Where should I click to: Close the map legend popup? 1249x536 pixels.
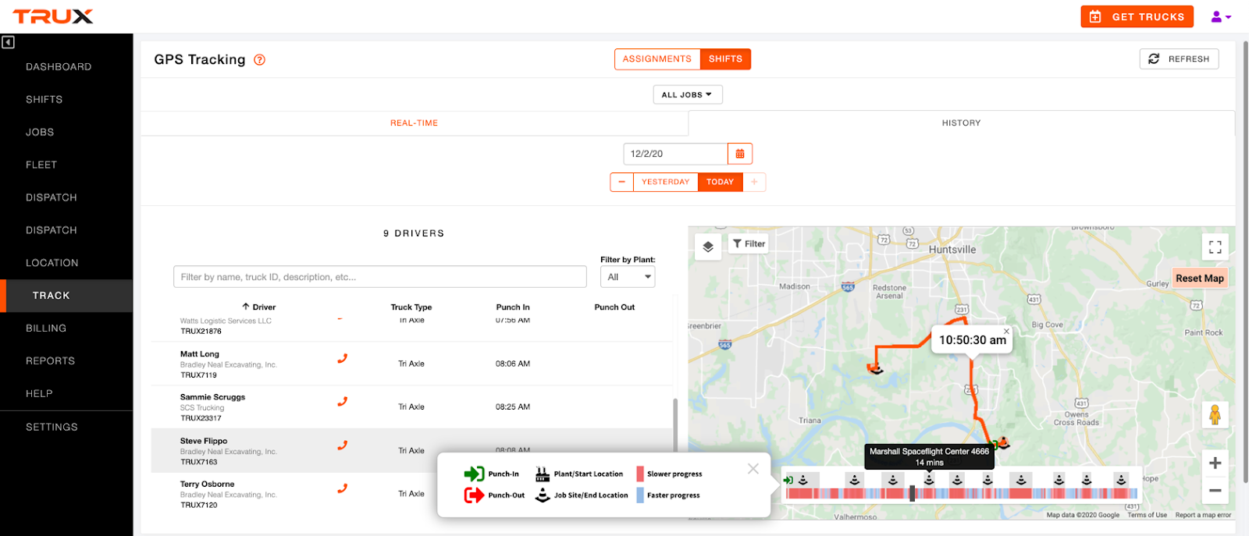point(753,468)
